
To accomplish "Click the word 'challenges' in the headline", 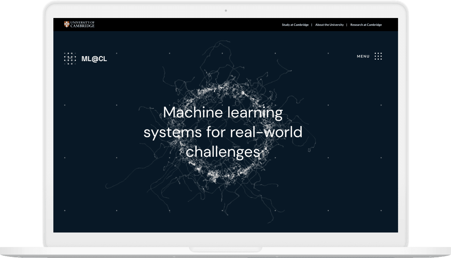I will pyautogui.click(x=222, y=152).
